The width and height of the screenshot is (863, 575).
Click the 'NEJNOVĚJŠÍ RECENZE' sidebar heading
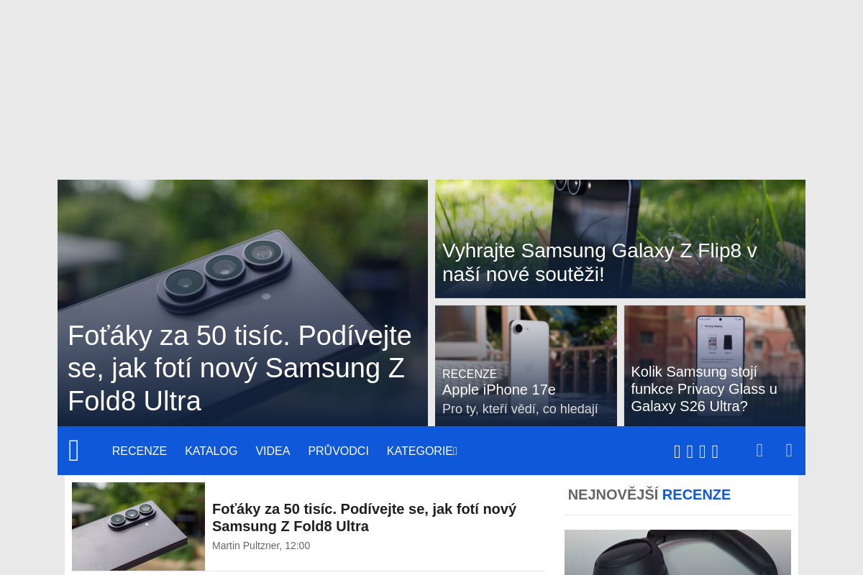649,494
